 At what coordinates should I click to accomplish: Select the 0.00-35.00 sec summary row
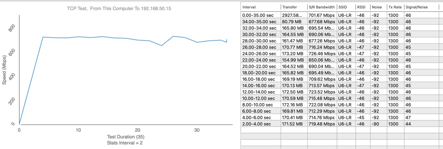click(x=258, y=15)
